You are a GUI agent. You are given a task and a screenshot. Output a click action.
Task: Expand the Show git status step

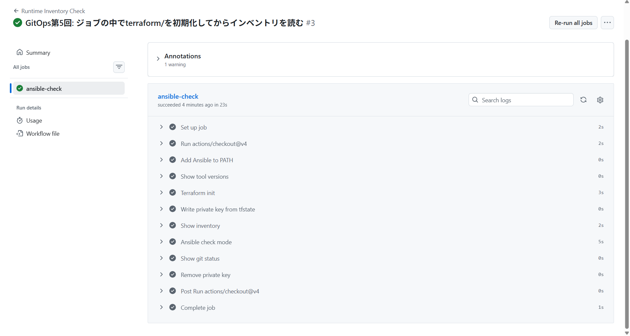pos(161,258)
